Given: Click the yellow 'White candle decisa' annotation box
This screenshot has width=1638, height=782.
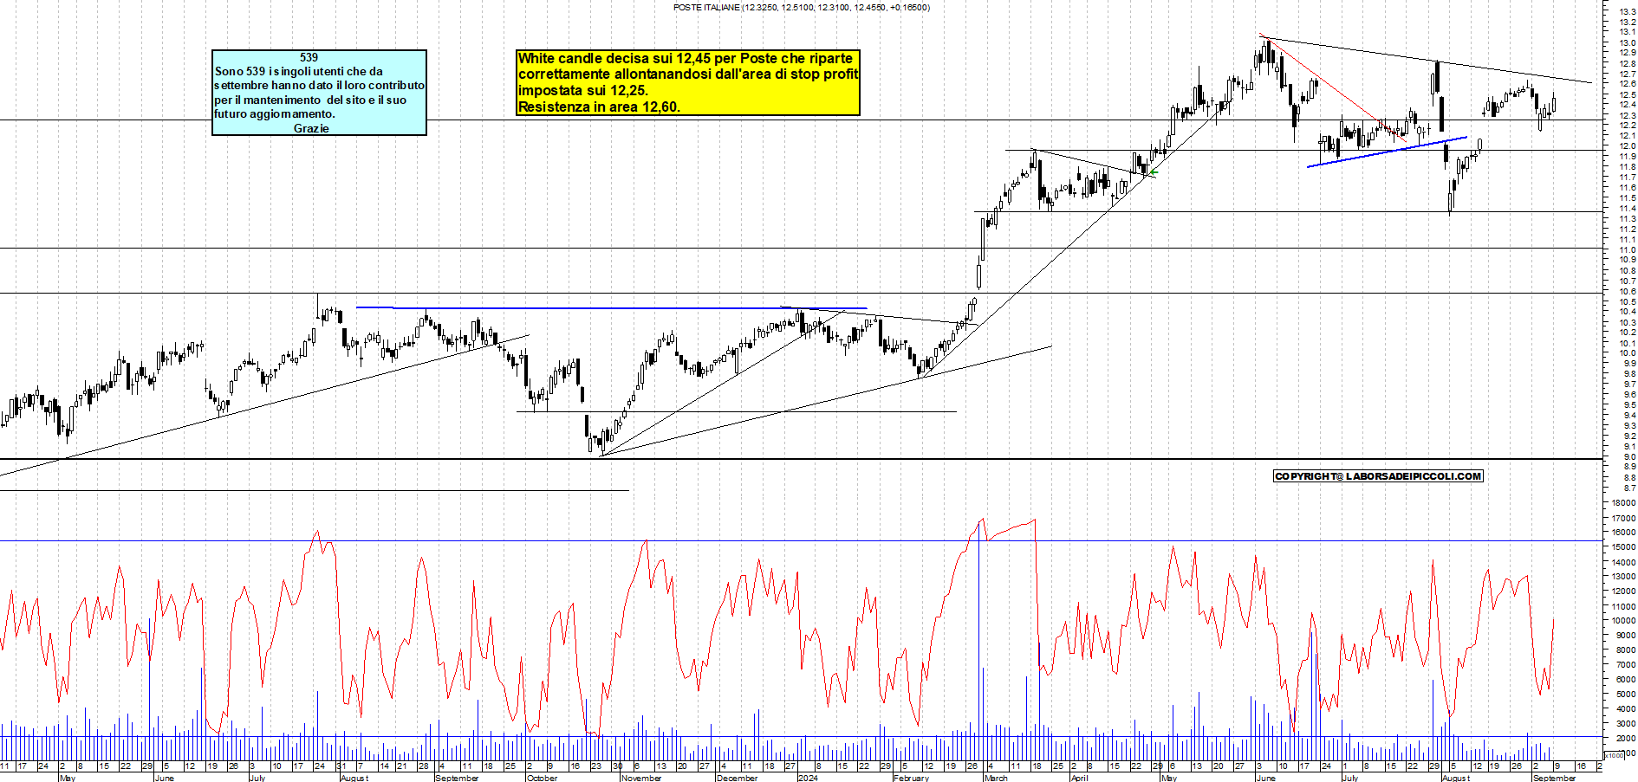Looking at the screenshot, I should click(688, 82).
